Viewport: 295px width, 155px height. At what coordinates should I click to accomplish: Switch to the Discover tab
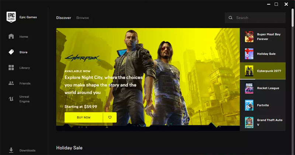pyautogui.click(x=63, y=18)
